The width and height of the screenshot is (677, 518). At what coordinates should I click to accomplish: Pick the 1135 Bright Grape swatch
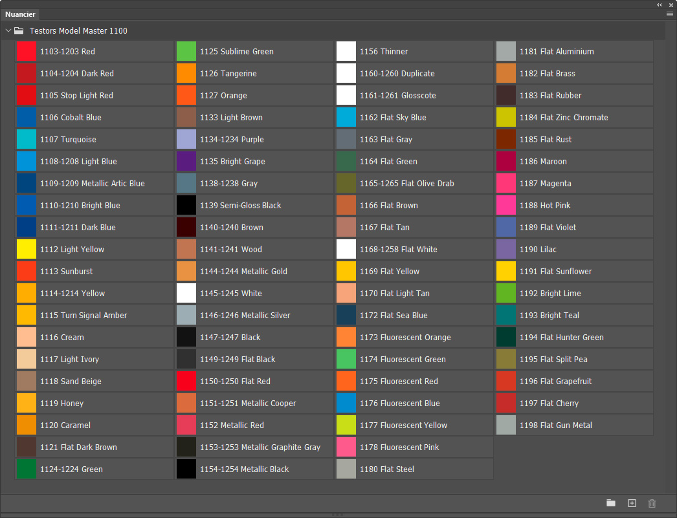click(x=186, y=161)
